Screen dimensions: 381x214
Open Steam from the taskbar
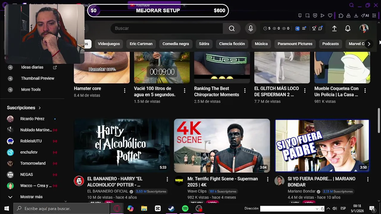171,209
